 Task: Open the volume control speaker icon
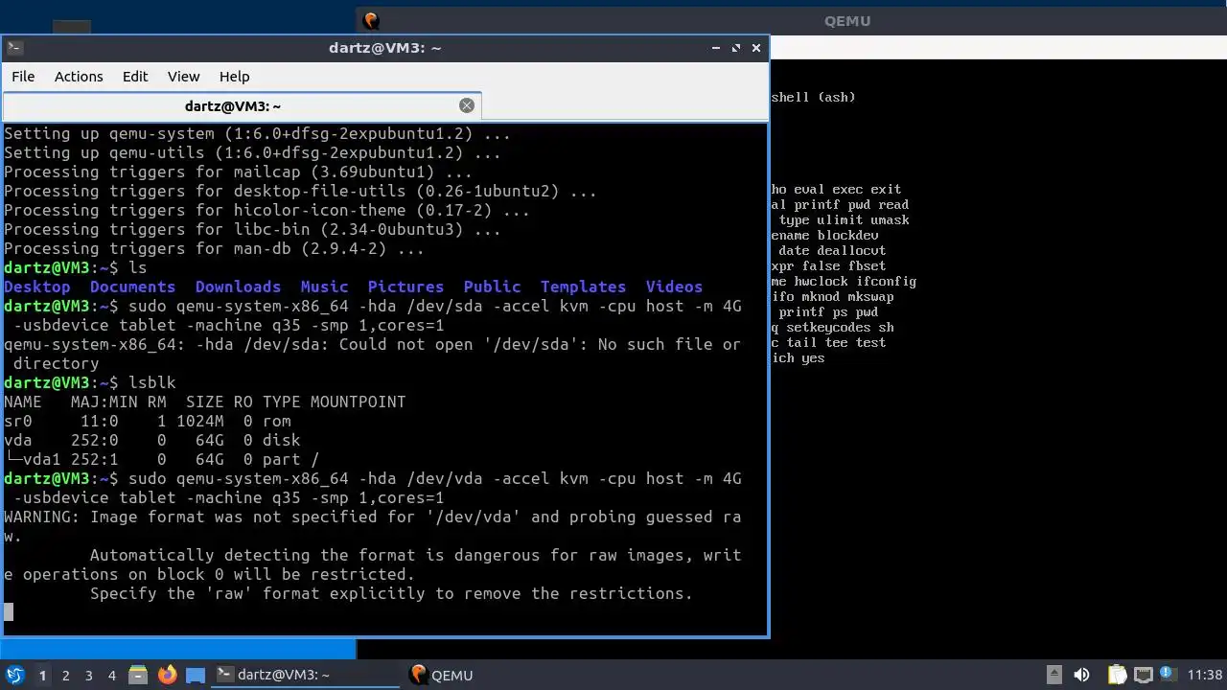[1081, 675]
